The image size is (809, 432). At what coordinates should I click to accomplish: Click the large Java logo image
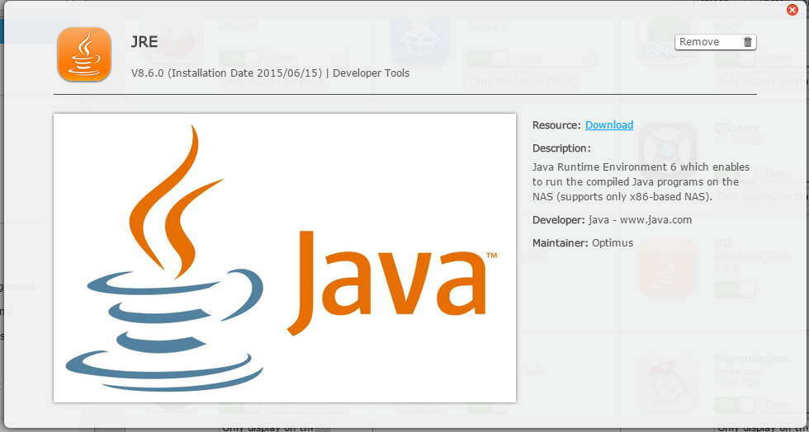[x=284, y=258]
